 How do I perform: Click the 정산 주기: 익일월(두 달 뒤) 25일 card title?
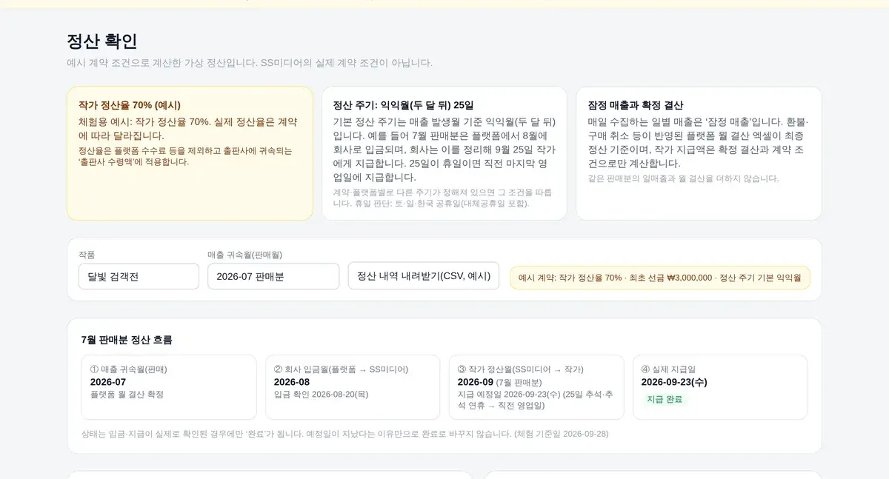[x=403, y=105]
